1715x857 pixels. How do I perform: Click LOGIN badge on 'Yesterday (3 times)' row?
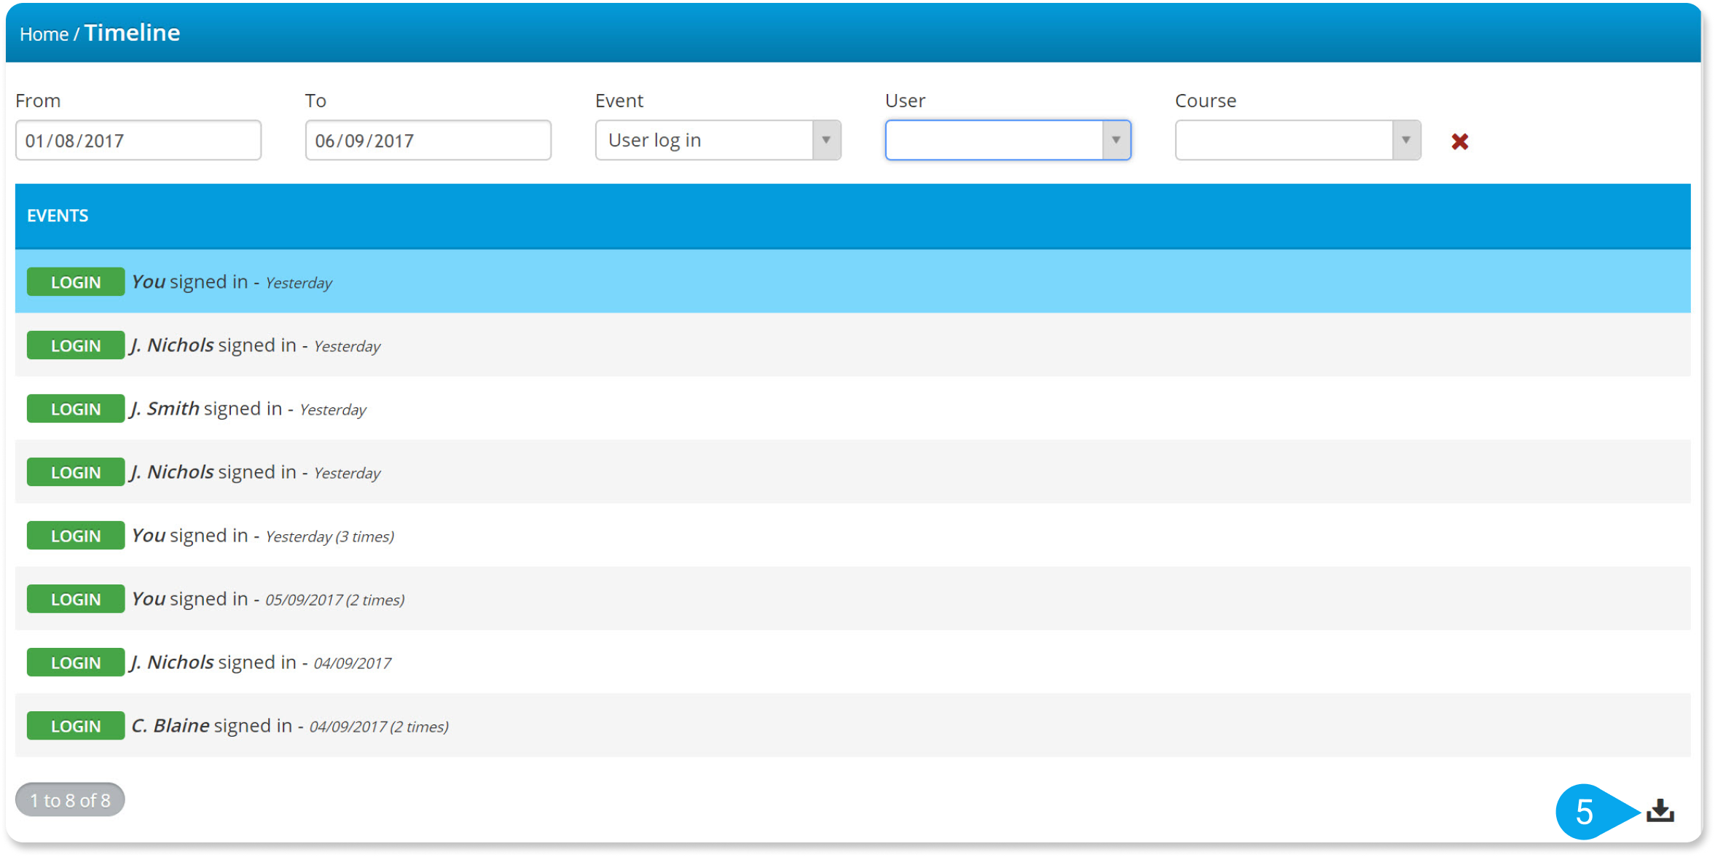[76, 536]
